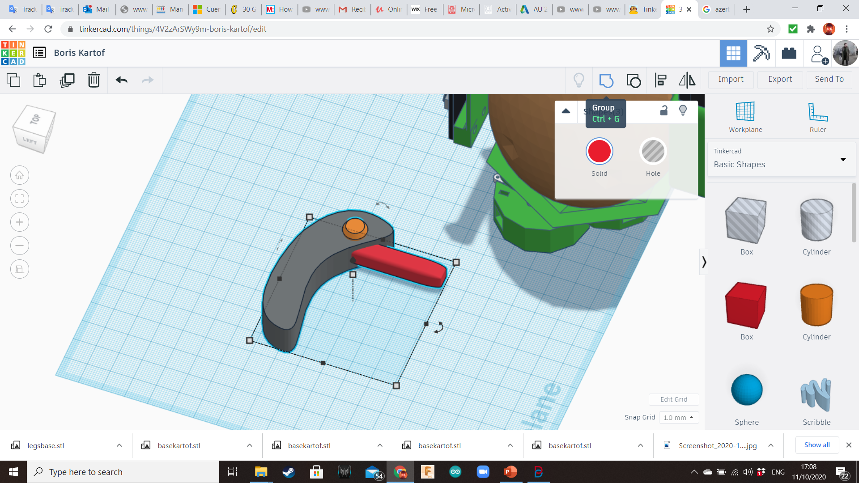Select the Ruler tool
This screenshot has width=859, height=483.
(818, 116)
